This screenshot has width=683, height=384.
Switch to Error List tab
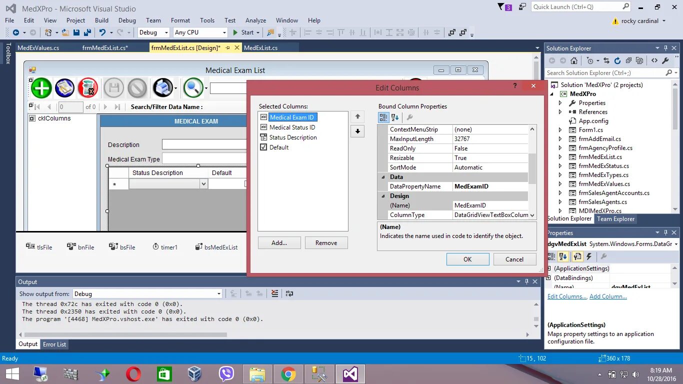point(54,344)
